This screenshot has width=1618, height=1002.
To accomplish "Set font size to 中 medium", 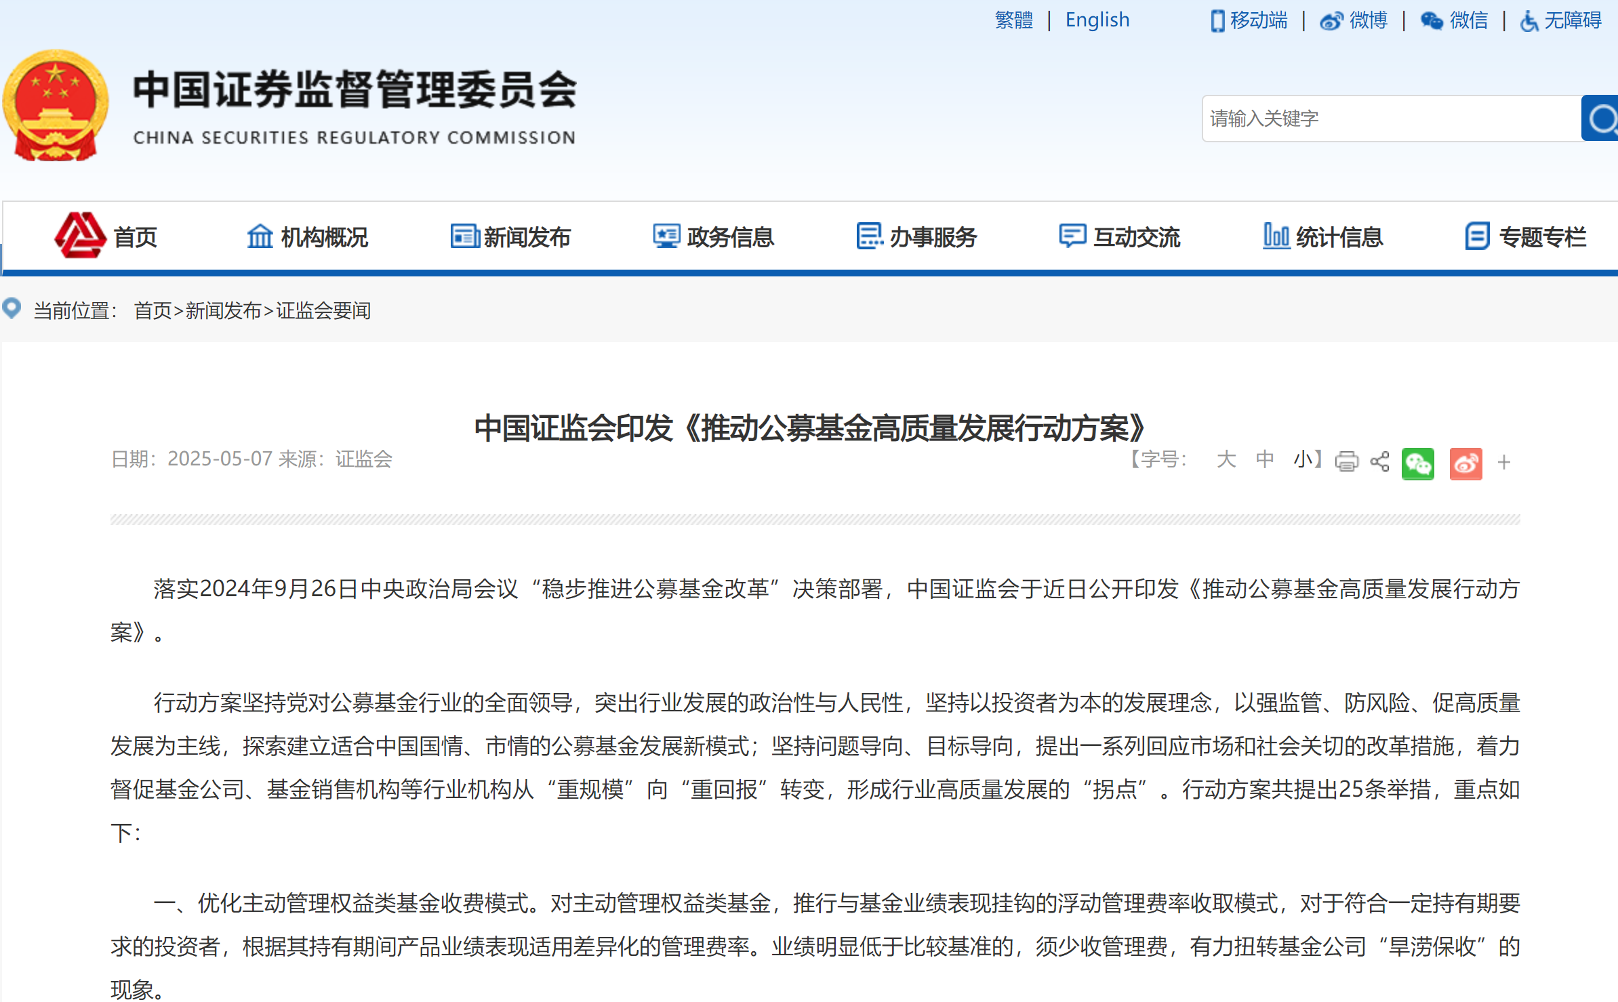I will pos(1265,459).
